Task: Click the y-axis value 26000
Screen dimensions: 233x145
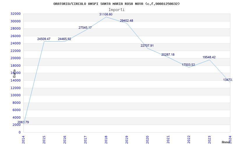Action: tap(15, 36)
